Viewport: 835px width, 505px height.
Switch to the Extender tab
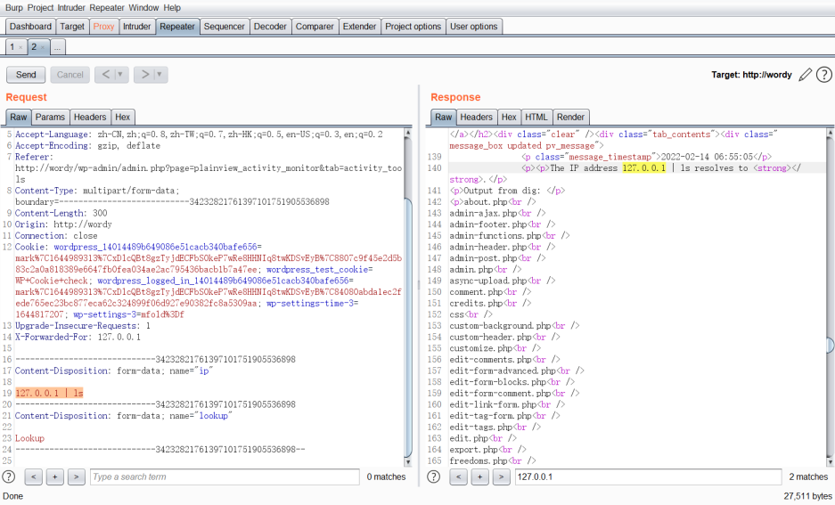[x=359, y=26]
